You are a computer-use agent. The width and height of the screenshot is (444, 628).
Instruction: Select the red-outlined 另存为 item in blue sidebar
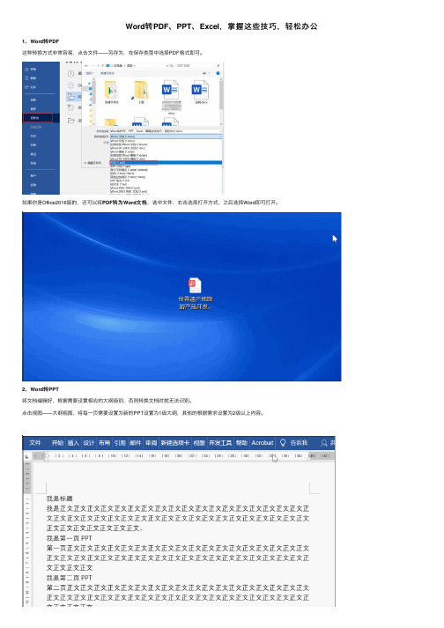38,118
